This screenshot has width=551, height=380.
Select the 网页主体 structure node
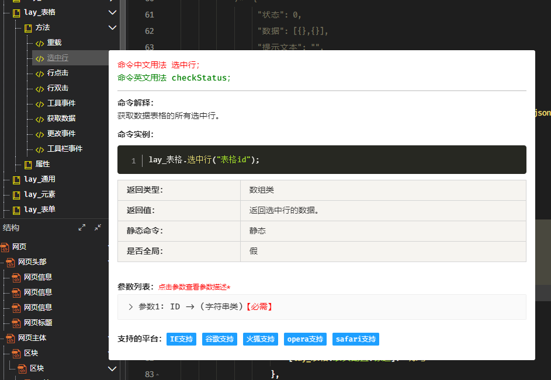[x=32, y=337]
